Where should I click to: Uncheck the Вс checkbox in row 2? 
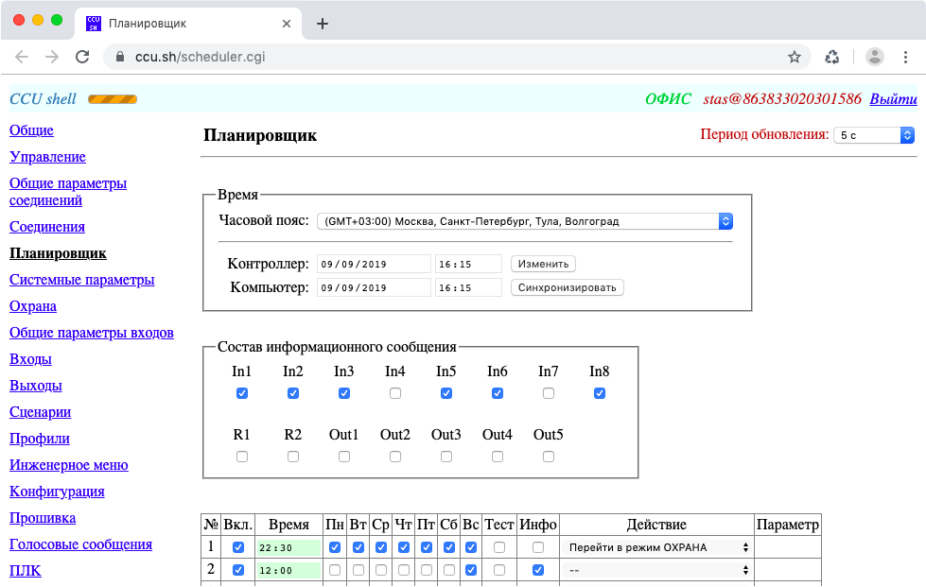click(471, 570)
